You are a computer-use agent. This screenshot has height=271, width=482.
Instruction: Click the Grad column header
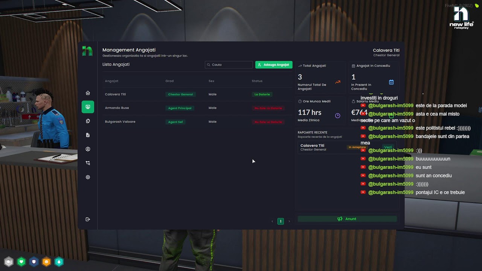[x=169, y=81]
